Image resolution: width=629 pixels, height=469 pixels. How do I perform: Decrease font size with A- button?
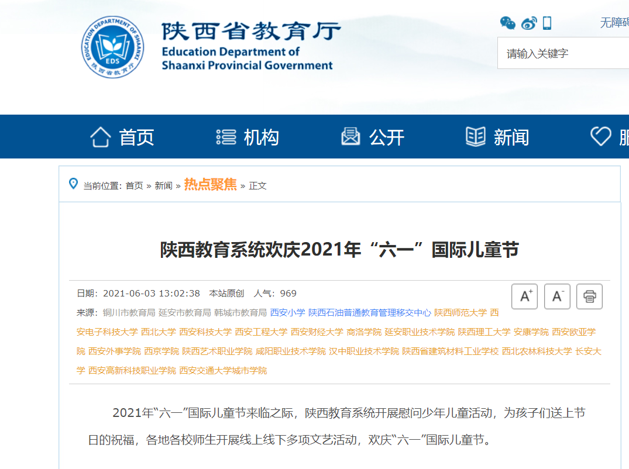click(x=557, y=296)
